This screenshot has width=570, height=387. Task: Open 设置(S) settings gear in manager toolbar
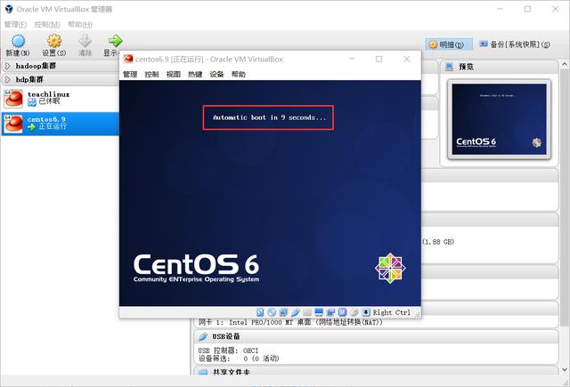54,41
